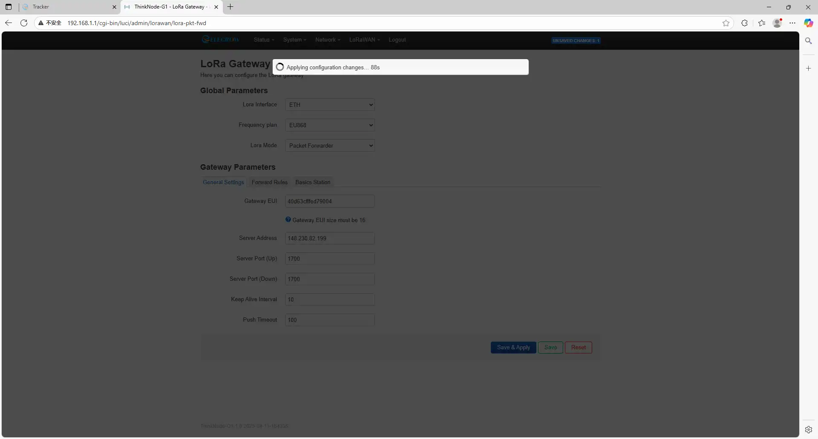Expand the Lora Mode dropdown

(x=330, y=145)
